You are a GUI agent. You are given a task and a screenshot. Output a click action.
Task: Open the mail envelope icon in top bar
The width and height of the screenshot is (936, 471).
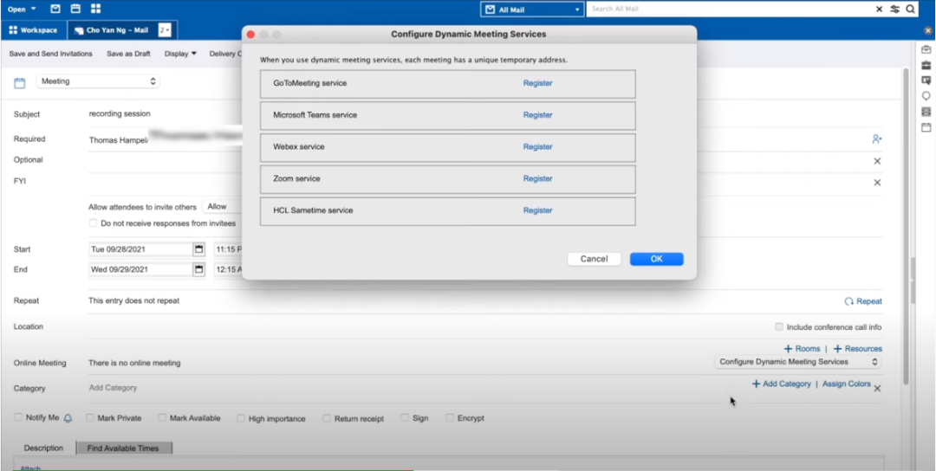coord(55,9)
